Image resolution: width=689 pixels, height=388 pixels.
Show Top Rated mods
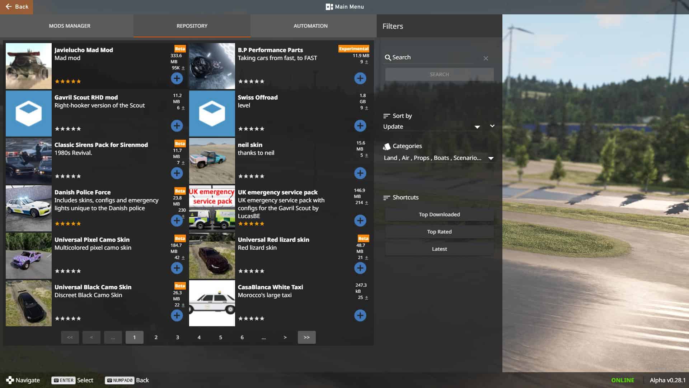tap(439, 232)
